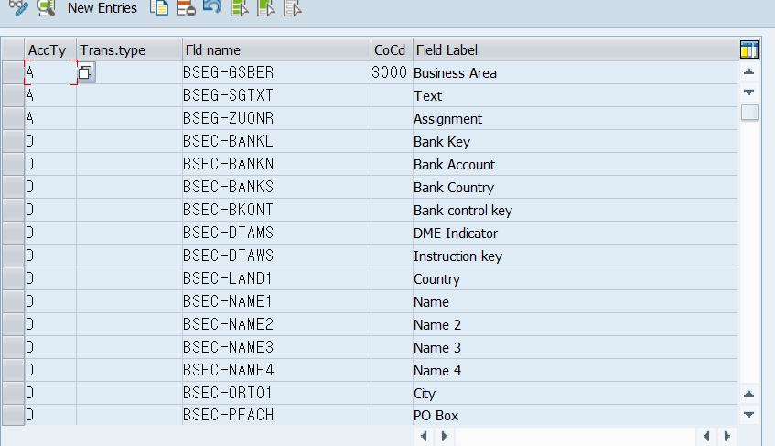This screenshot has width=775, height=446.
Task: Click the Name 2 label cell
Action: [x=576, y=325]
